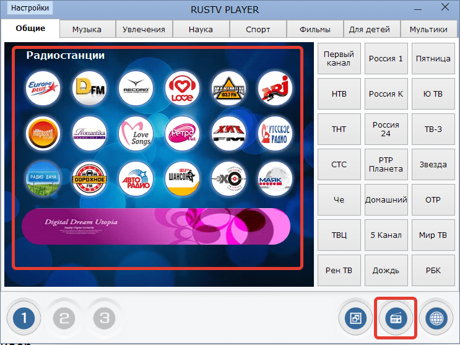Watch the ТВЦ channel

(339, 235)
